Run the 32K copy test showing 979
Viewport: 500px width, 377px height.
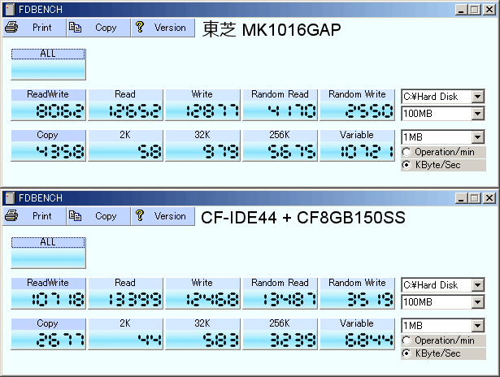(x=202, y=145)
